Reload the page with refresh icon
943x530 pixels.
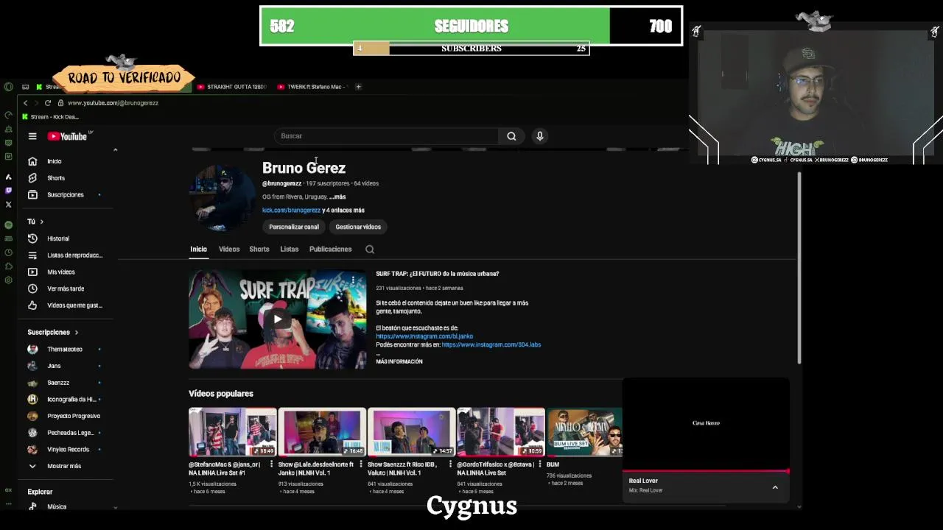(48, 103)
